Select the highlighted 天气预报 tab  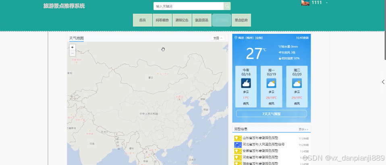coord(222,20)
